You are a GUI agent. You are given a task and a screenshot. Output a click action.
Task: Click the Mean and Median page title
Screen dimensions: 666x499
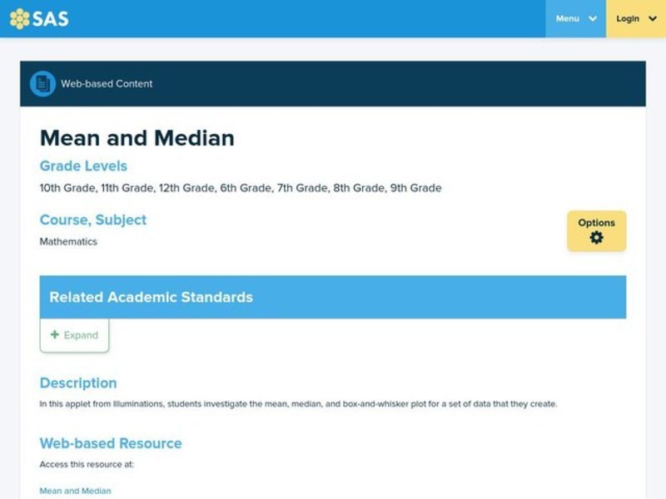coord(137,138)
